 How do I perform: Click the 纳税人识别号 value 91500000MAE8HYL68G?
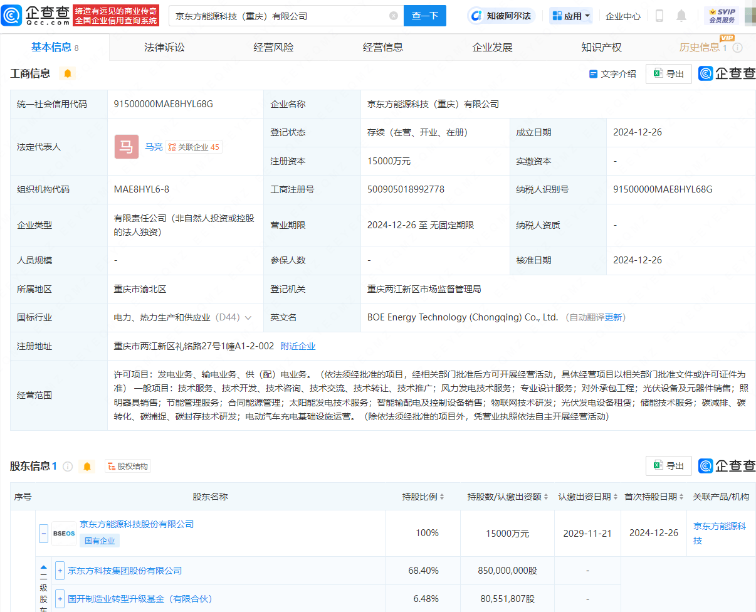point(663,189)
